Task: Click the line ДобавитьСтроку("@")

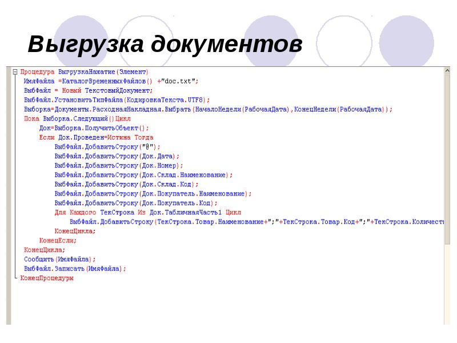Action: [x=107, y=147]
